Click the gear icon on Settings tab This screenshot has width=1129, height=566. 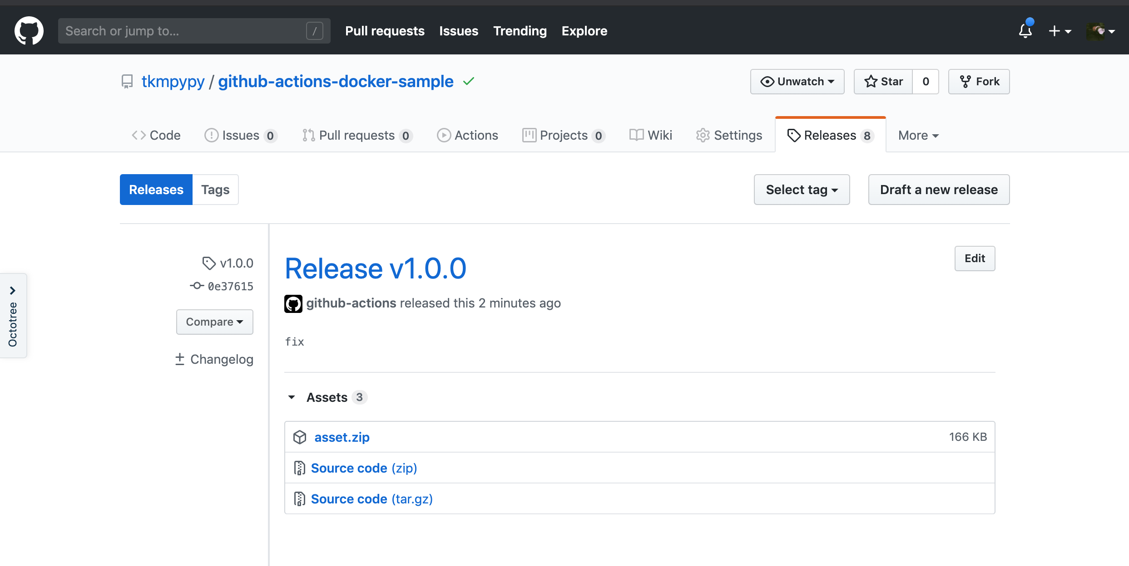703,135
